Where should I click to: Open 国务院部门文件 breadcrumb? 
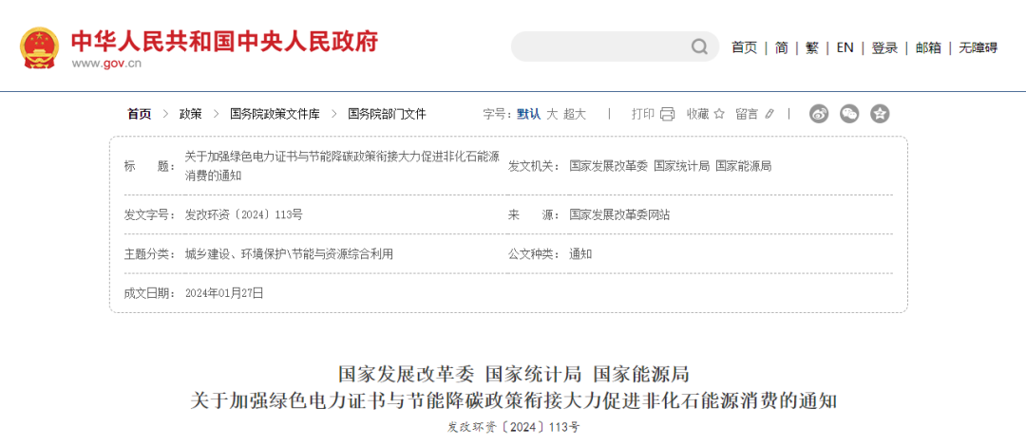387,114
